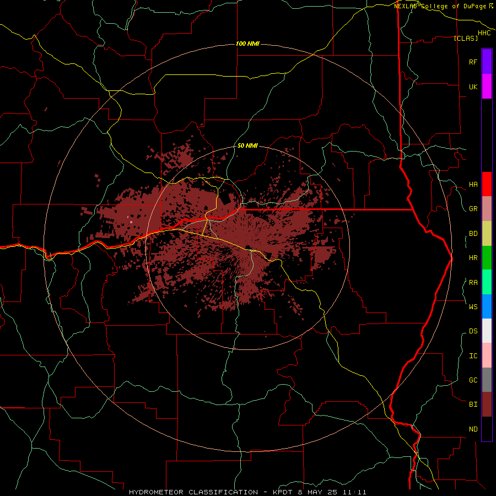Click the WS legend label
Screen dimensions: 496x496
pos(473,306)
